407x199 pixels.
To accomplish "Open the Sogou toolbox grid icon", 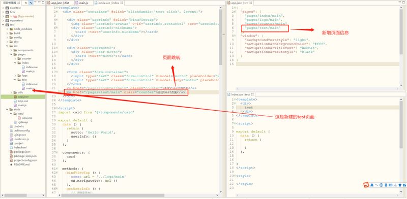I will (404, 185).
